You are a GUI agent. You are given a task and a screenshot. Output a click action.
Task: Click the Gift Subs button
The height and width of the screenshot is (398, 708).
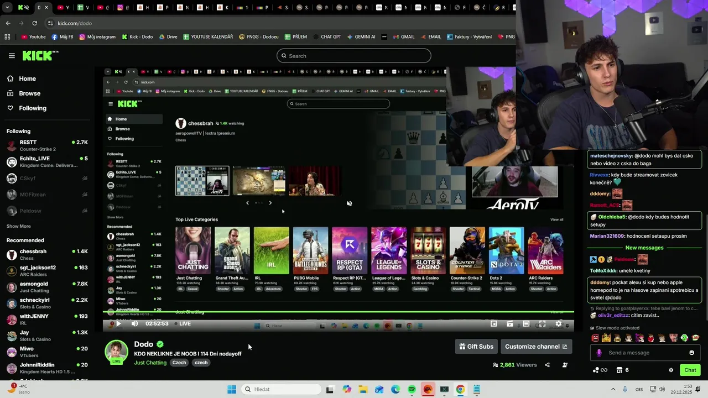click(476, 347)
